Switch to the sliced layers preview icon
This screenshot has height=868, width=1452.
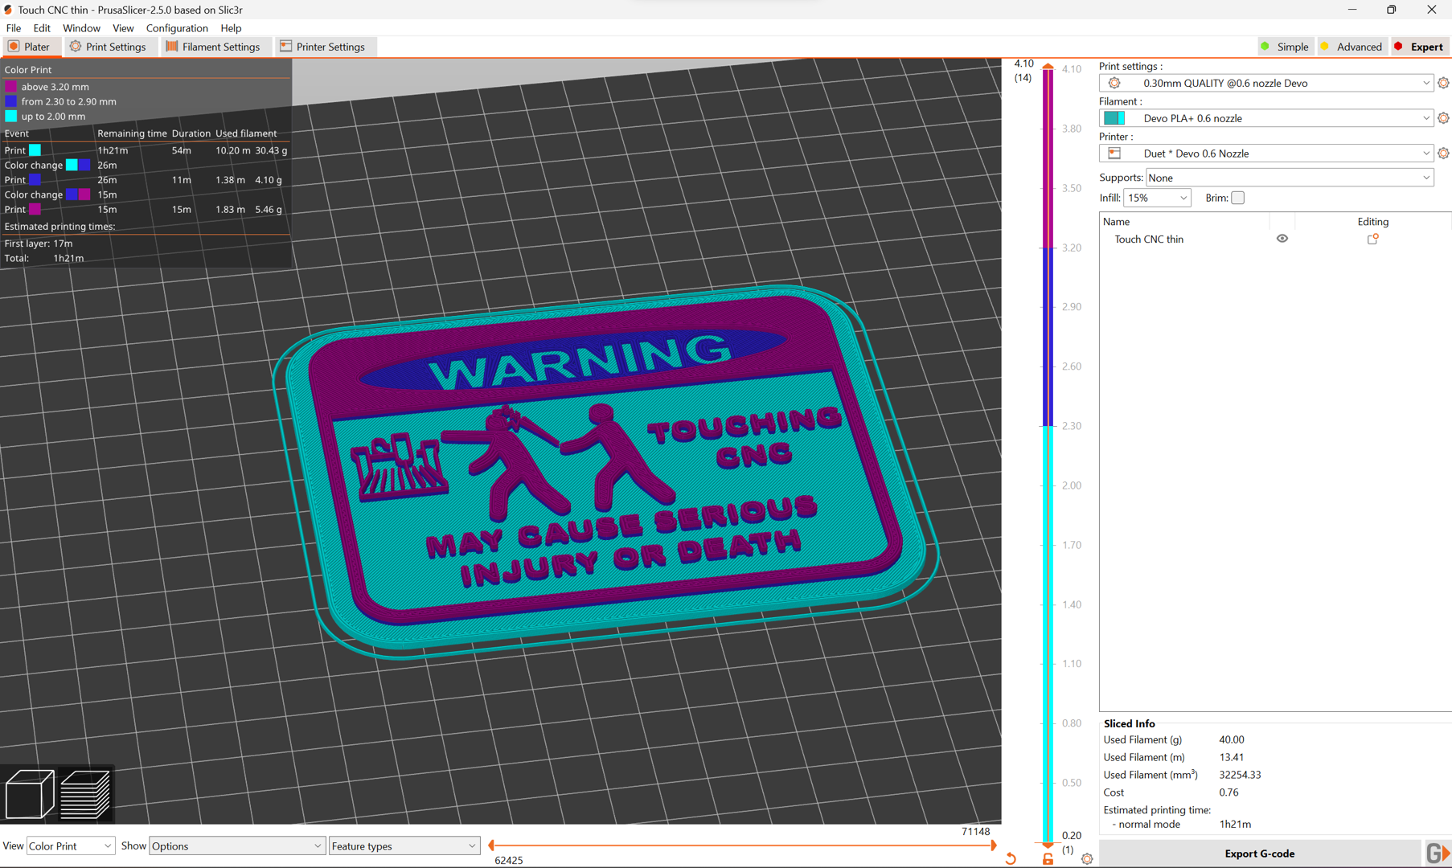tap(85, 793)
